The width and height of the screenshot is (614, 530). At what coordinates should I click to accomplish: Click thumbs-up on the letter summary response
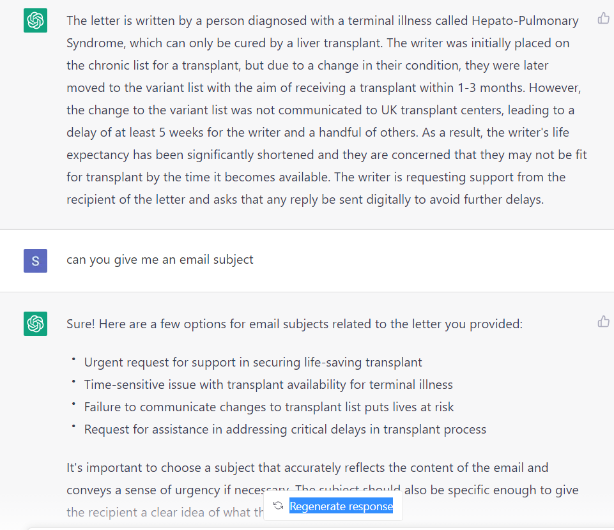603,19
